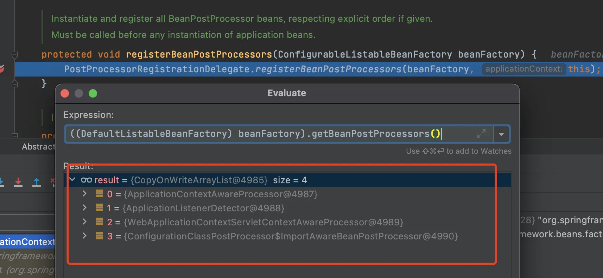Click the element icon of item 3
This screenshot has height=278, width=603.
[x=99, y=236]
